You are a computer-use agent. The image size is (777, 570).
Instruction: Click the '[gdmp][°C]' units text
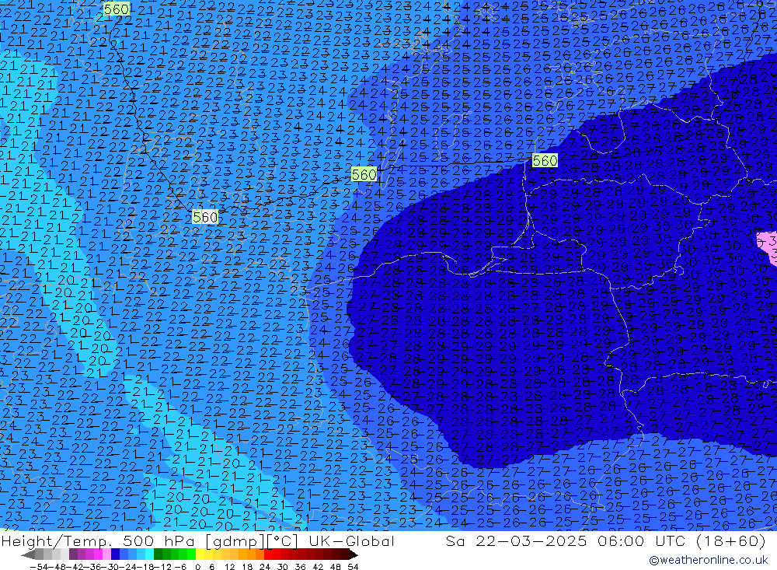[x=252, y=540]
